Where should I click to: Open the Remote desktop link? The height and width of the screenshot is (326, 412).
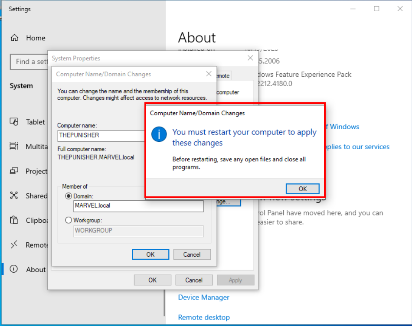[204, 317]
